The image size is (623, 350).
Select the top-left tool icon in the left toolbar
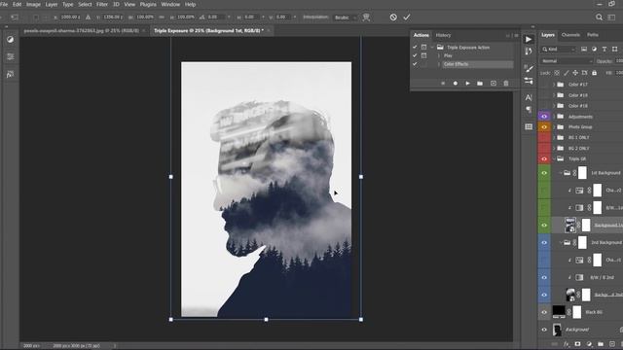[x=11, y=39]
